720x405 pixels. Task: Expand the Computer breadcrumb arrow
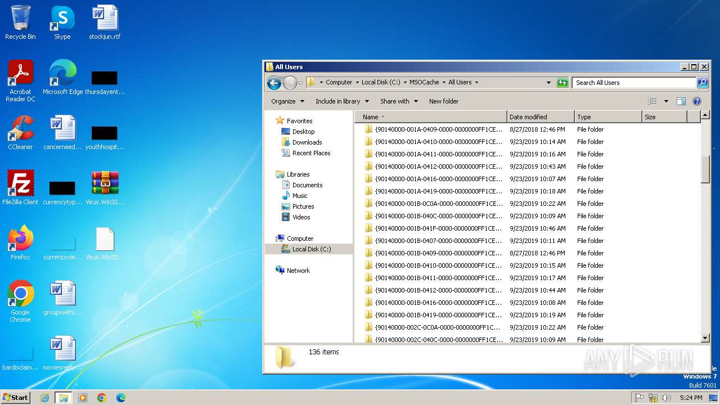pyautogui.click(x=357, y=83)
